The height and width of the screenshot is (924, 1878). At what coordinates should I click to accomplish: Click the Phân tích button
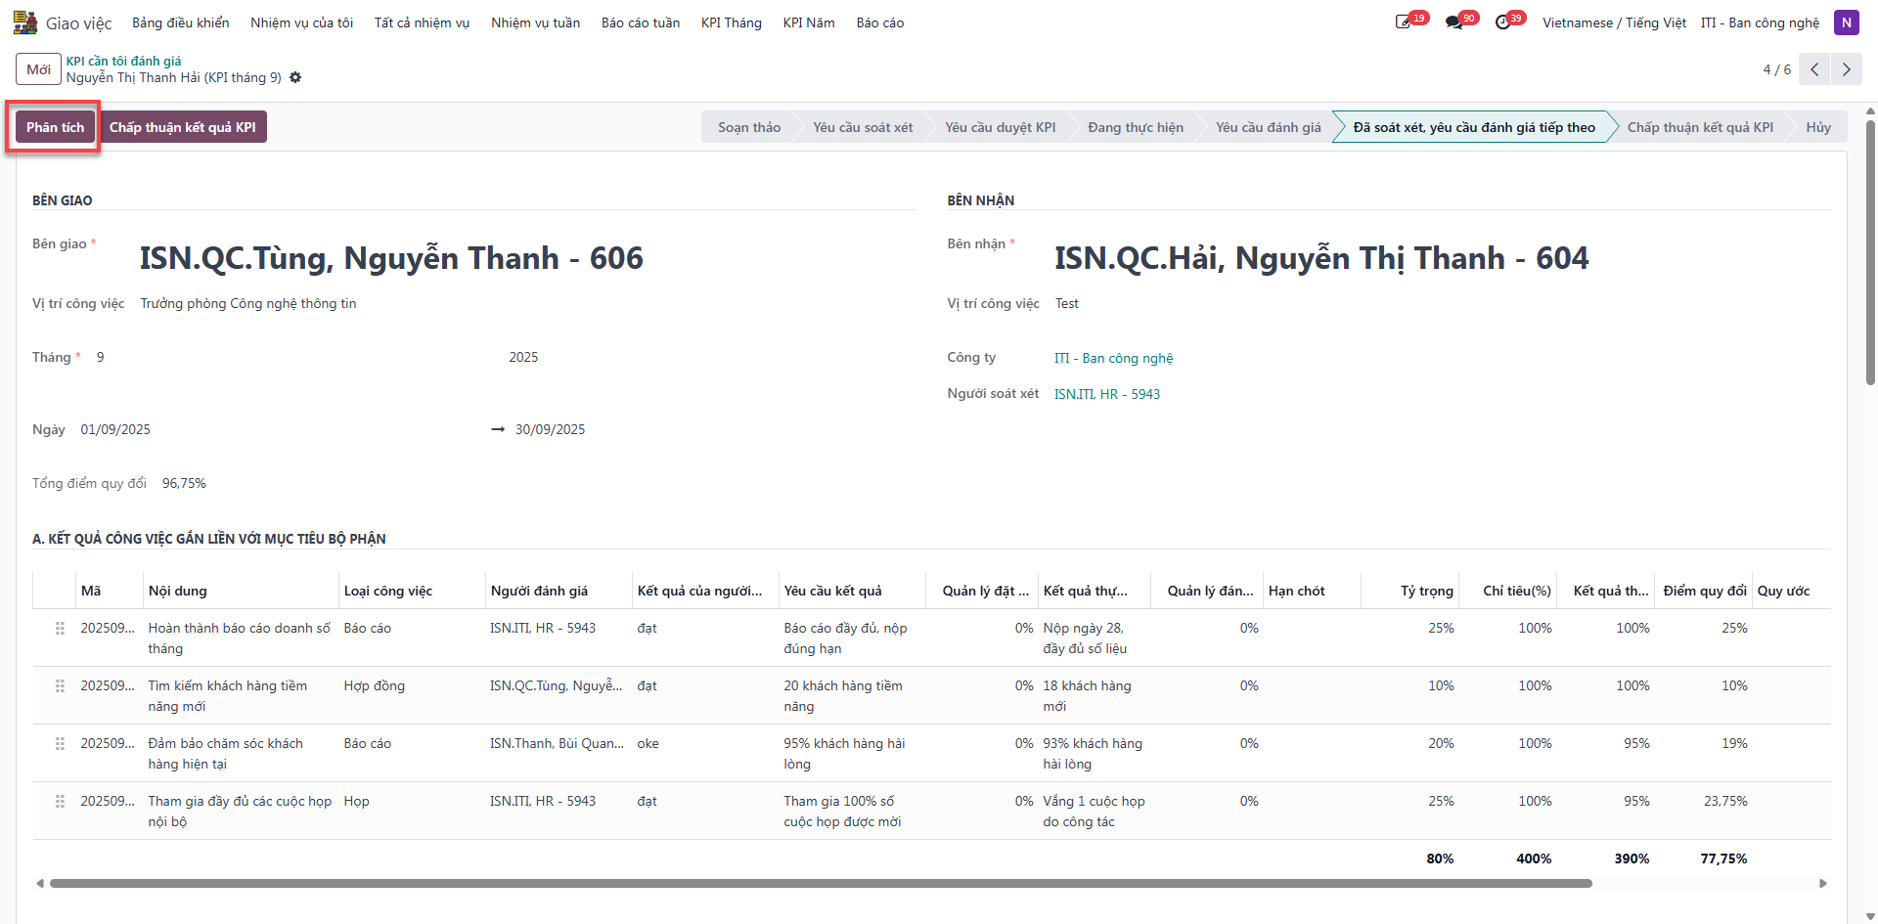55,127
